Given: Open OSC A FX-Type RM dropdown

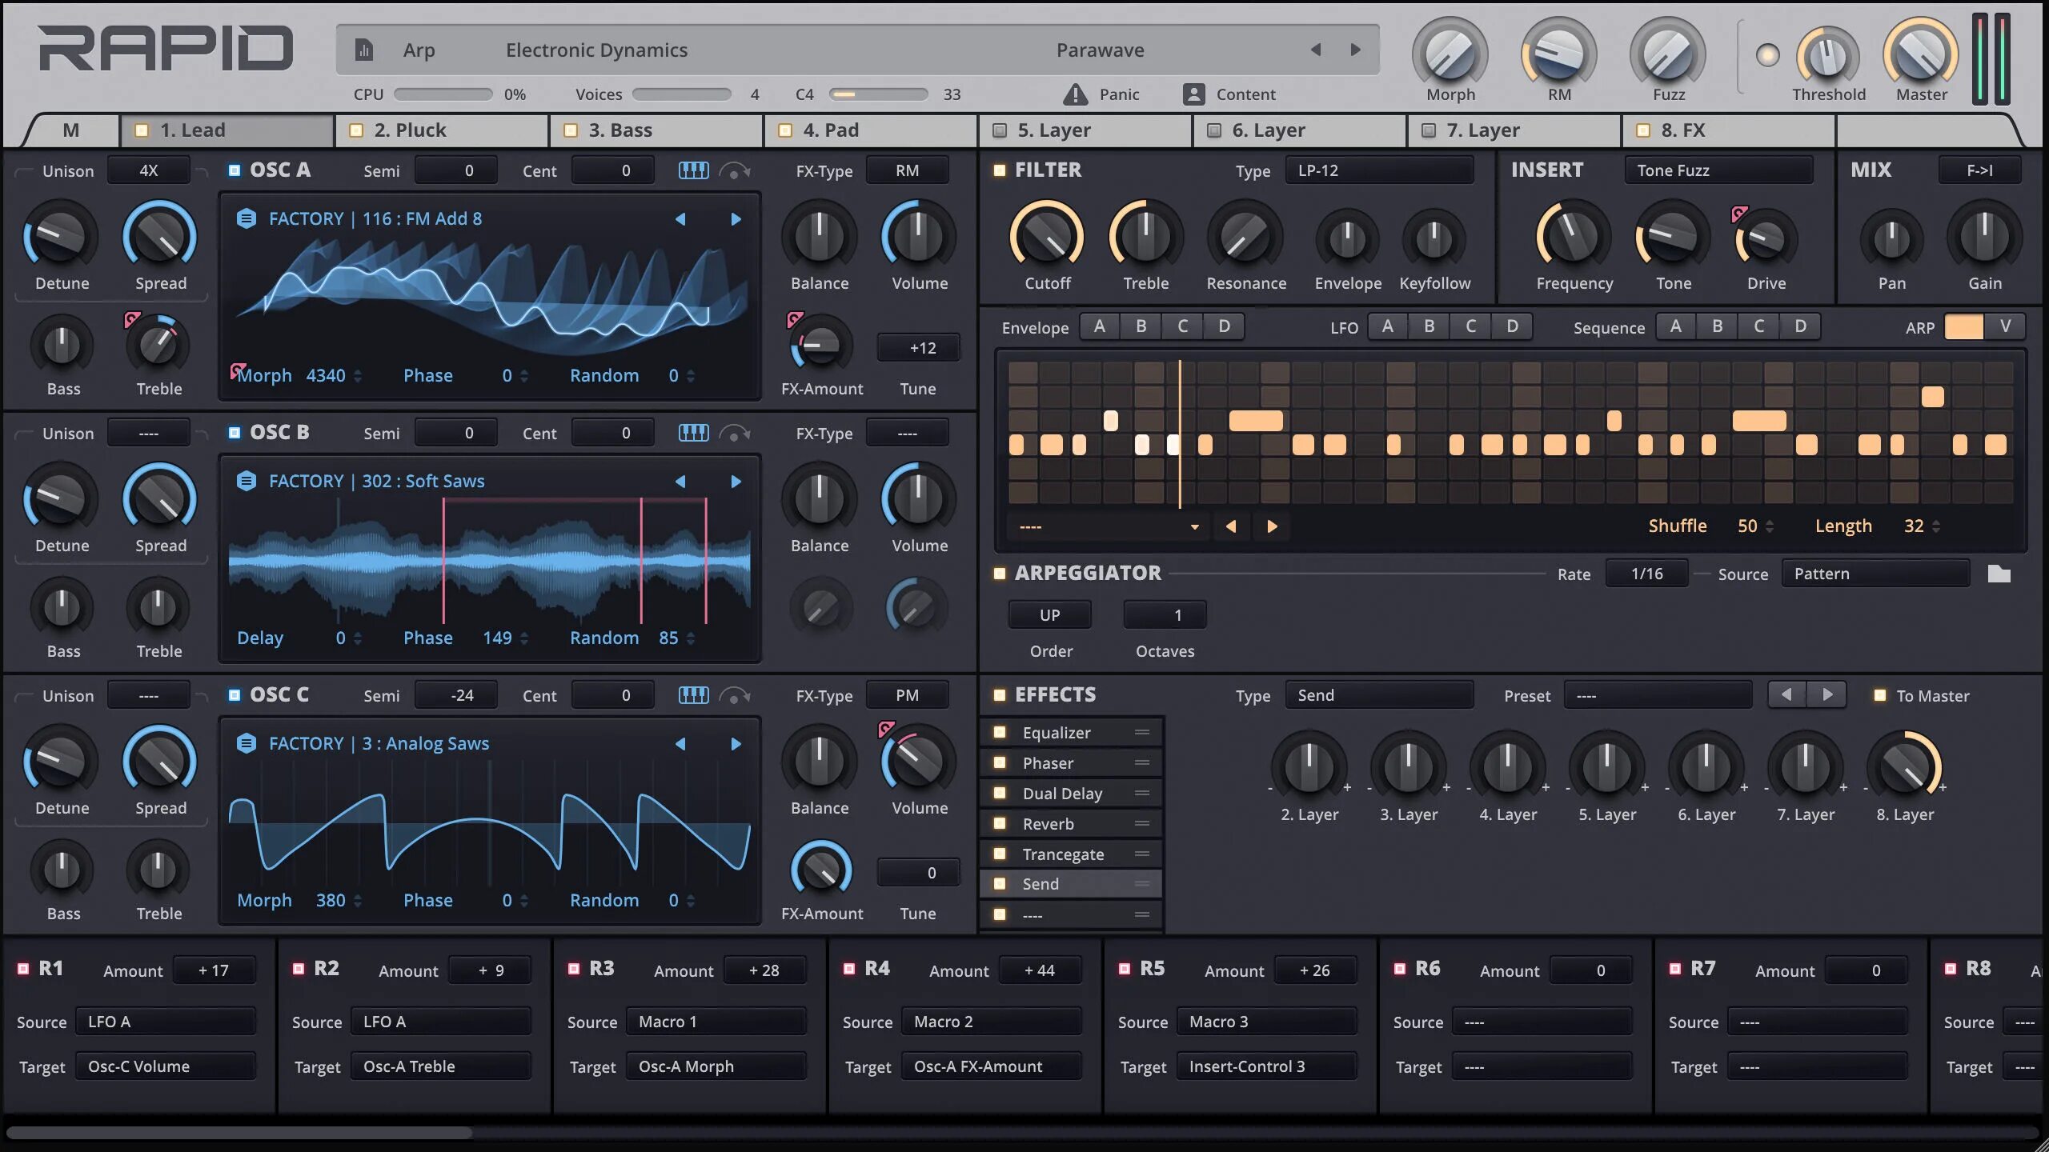Looking at the screenshot, I should click(908, 170).
